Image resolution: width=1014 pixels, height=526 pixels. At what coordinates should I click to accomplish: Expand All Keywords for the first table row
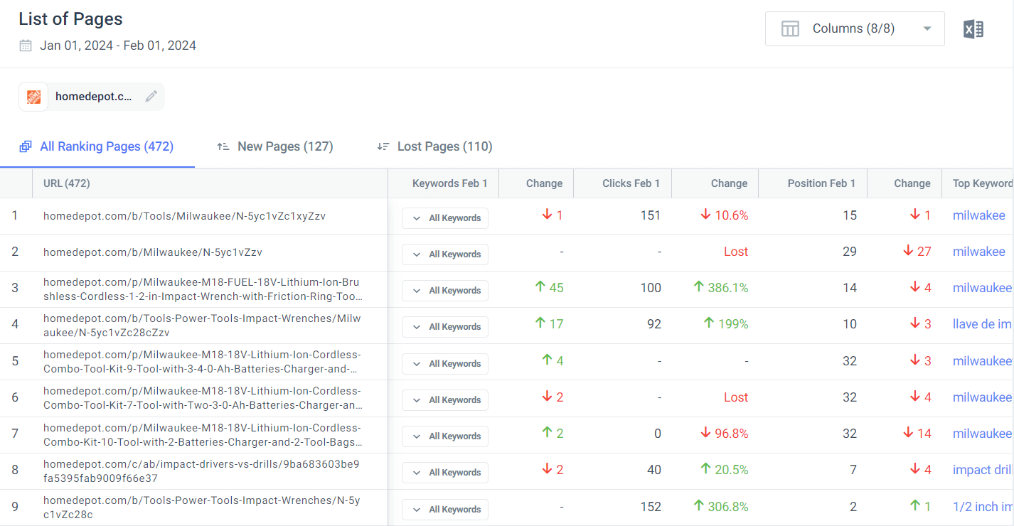(445, 218)
